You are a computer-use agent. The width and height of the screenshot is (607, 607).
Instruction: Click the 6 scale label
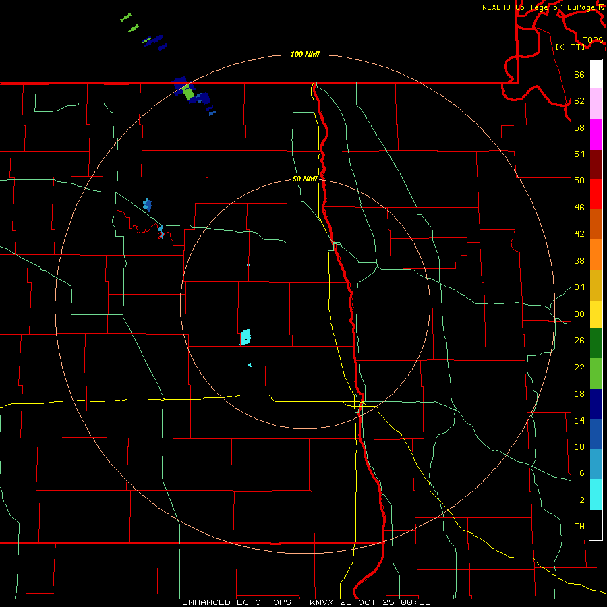pos(582,473)
